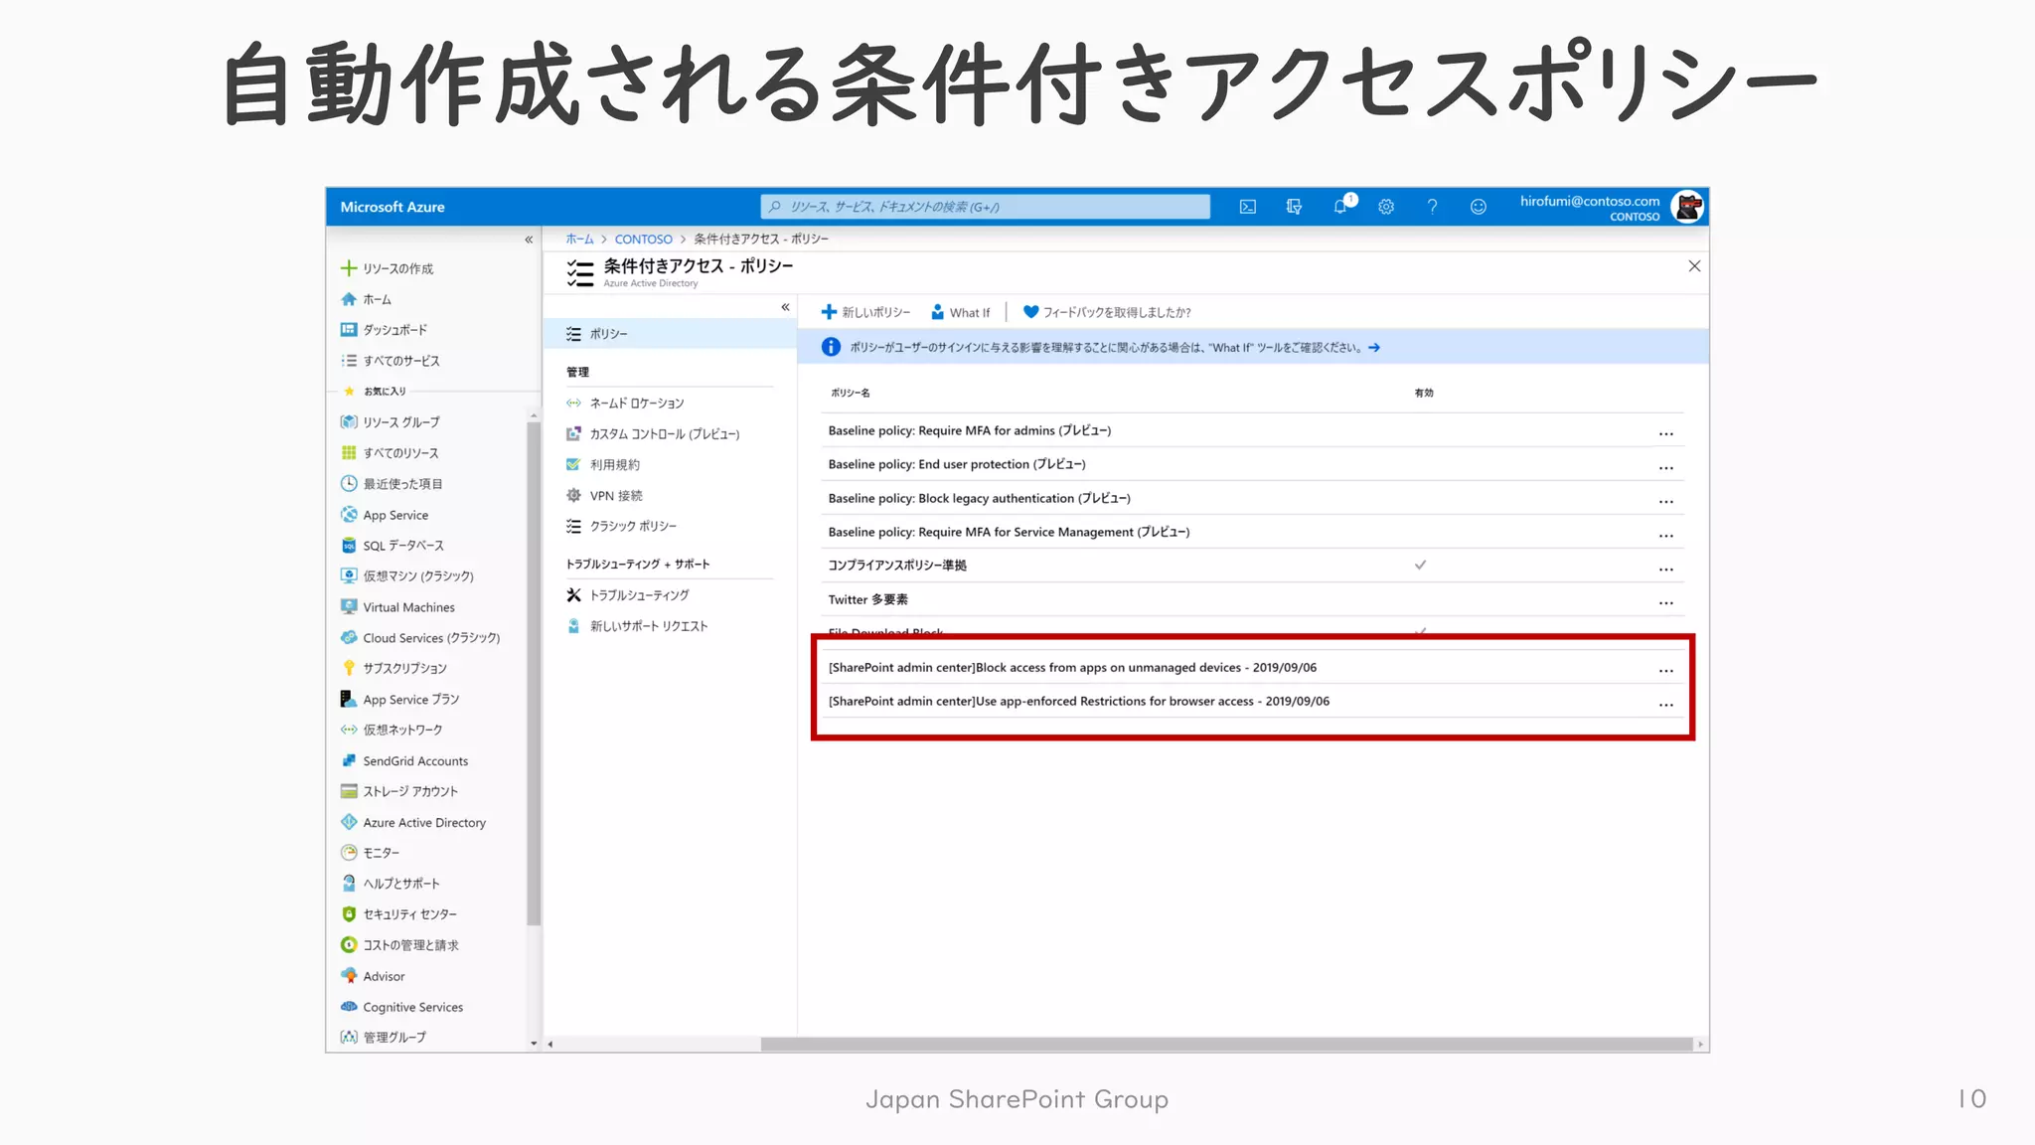Click the horizontal scrollbar at bottom
The width and height of the screenshot is (2035, 1145).
click(x=1226, y=1045)
